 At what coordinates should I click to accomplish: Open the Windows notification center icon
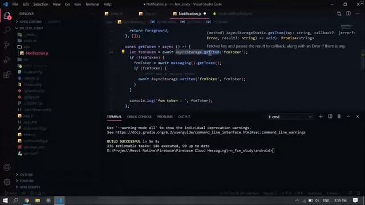355,200
